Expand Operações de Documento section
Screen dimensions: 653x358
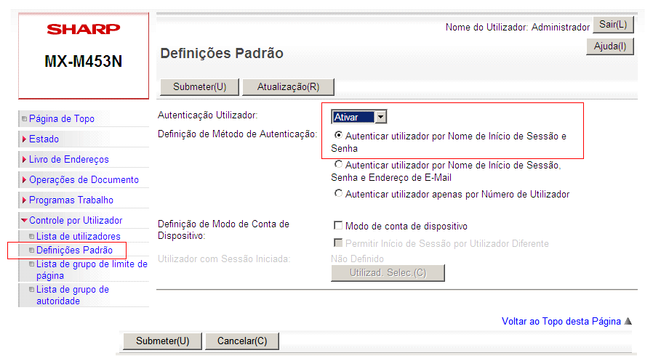coord(83,179)
